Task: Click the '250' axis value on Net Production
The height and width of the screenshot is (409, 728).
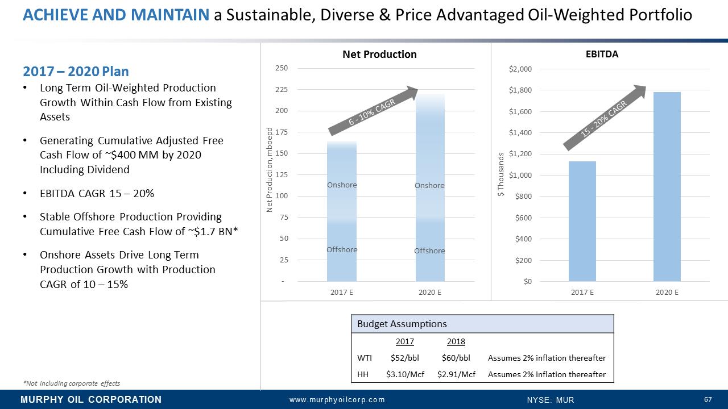Action: click(282, 68)
